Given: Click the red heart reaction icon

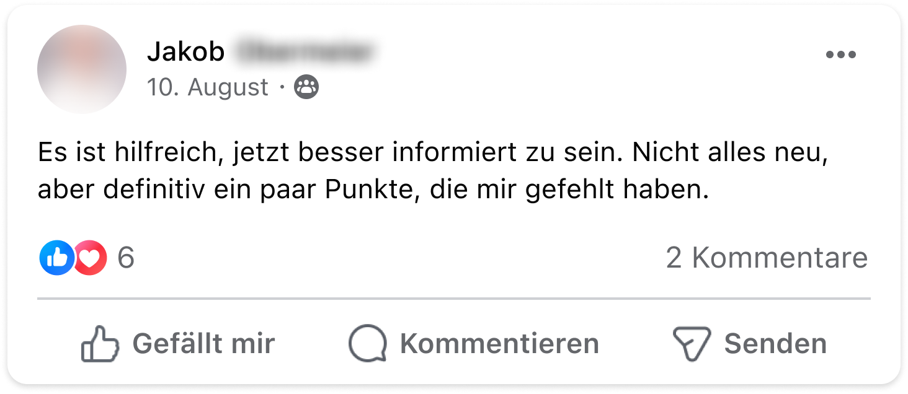Looking at the screenshot, I should pyautogui.click(x=91, y=258).
